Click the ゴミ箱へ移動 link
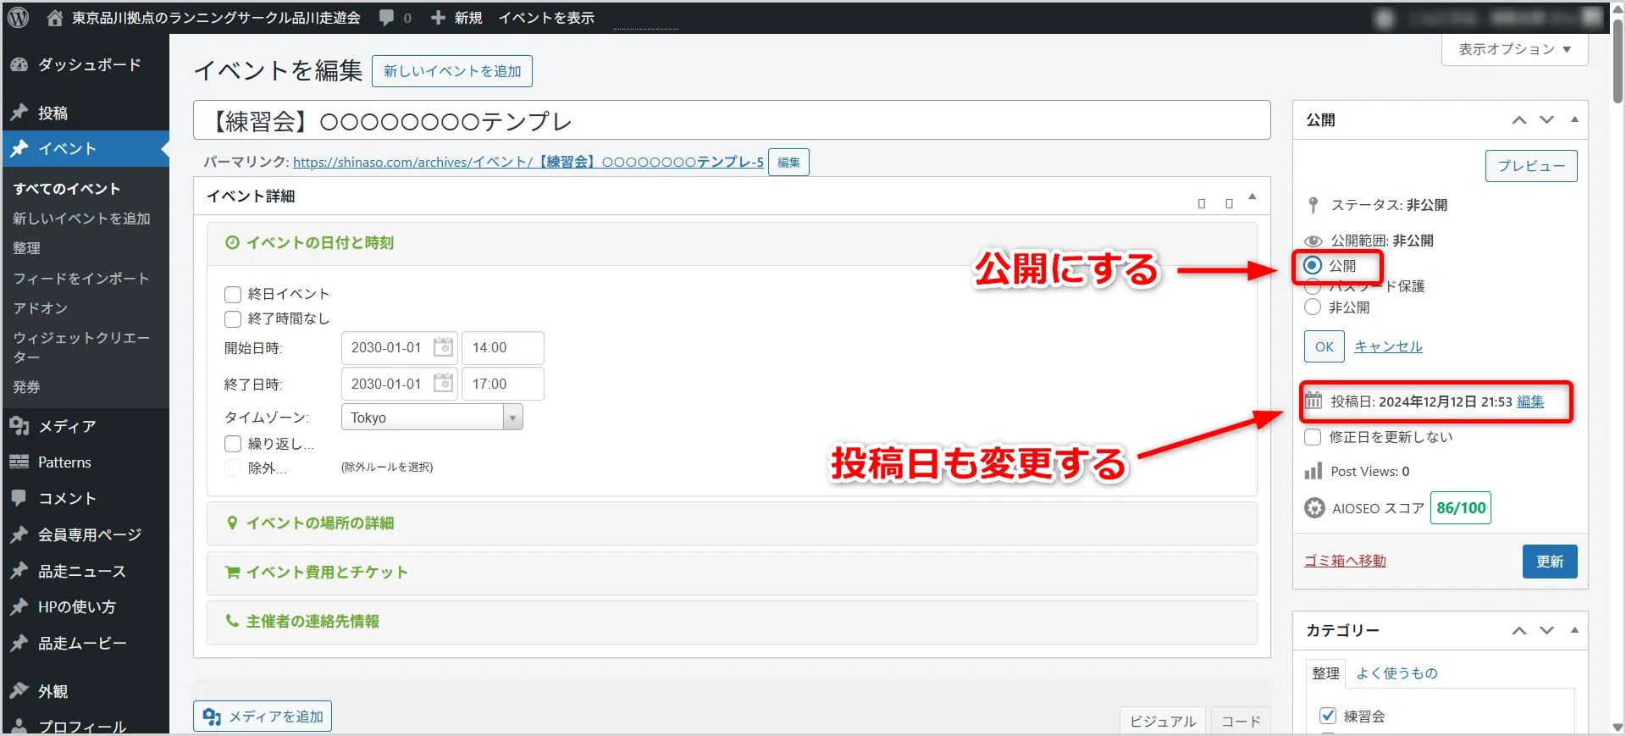Image resolution: width=1626 pixels, height=736 pixels. tap(1345, 561)
